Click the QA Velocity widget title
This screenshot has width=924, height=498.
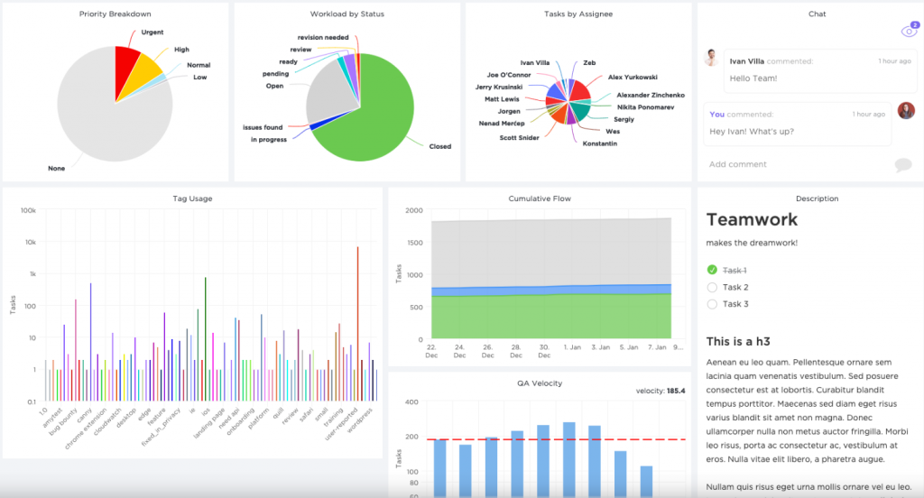[x=540, y=383]
